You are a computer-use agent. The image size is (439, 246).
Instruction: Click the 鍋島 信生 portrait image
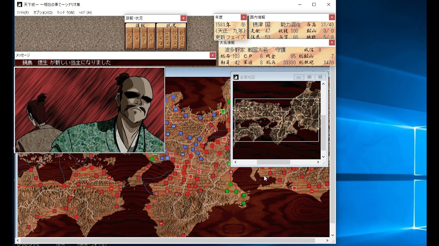coord(90,110)
